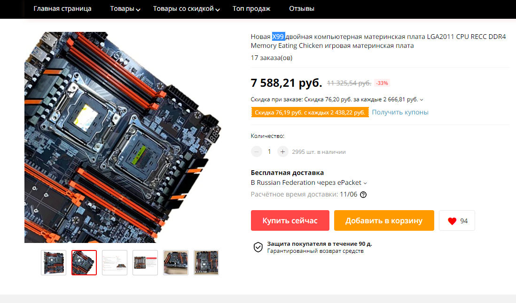Click the Купить сейчас button
Image resolution: width=516 pixels, height=303 pixels.
tap(290, 220)
